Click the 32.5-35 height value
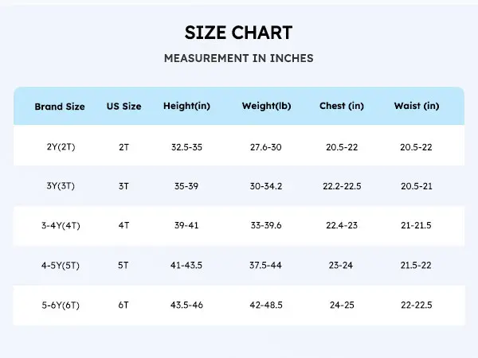This screenshot has width=478, height=358. pos(186,147)
